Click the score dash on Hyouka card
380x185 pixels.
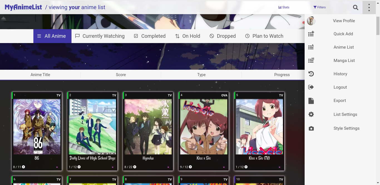(x=168, y=167)
